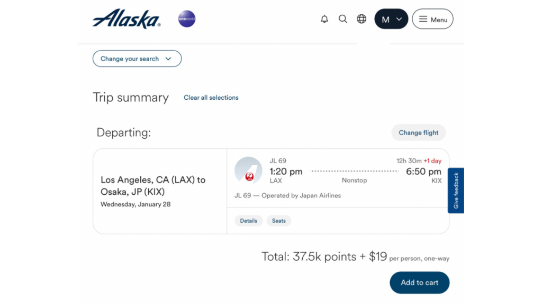The width and height of the screenshot is (542, 304).
Task: Click the globe language icon
Action: pyautogui.click(x=362, y=19)
